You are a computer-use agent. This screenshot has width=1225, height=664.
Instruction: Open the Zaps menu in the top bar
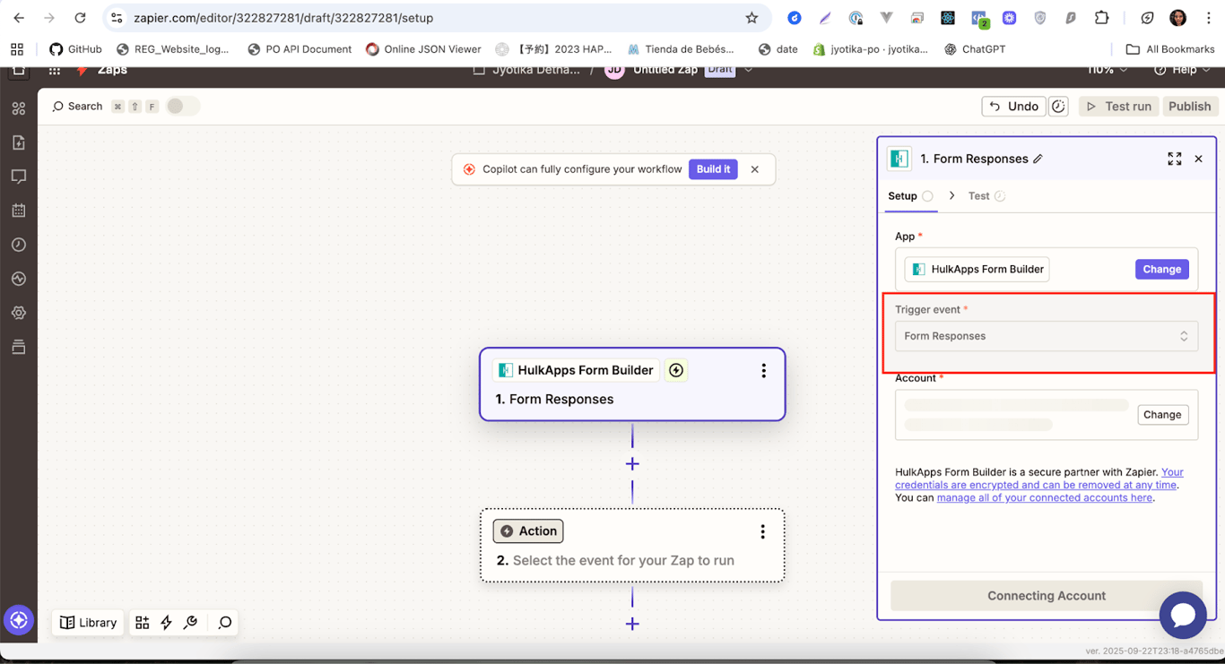coord(112,70)
